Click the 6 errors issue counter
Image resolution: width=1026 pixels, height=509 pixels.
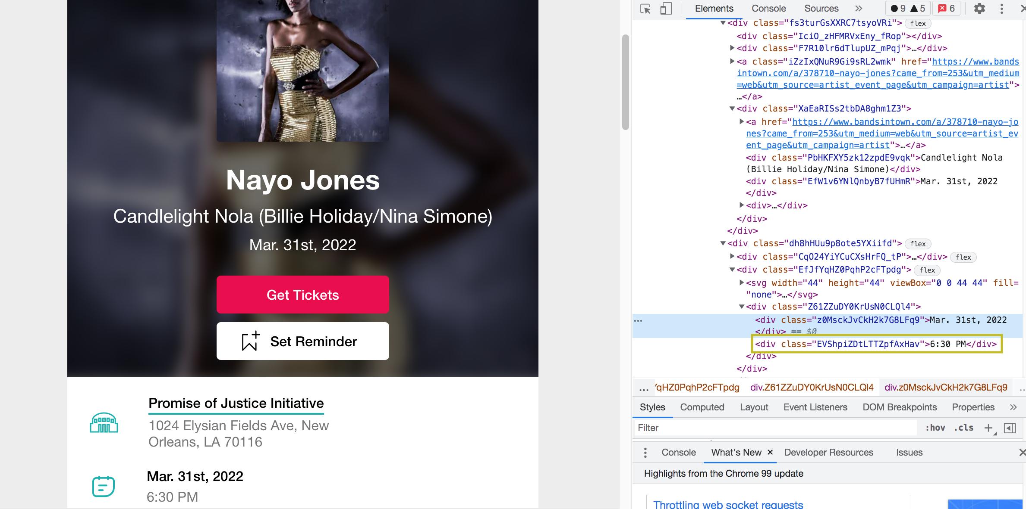(x=946, y=9)
